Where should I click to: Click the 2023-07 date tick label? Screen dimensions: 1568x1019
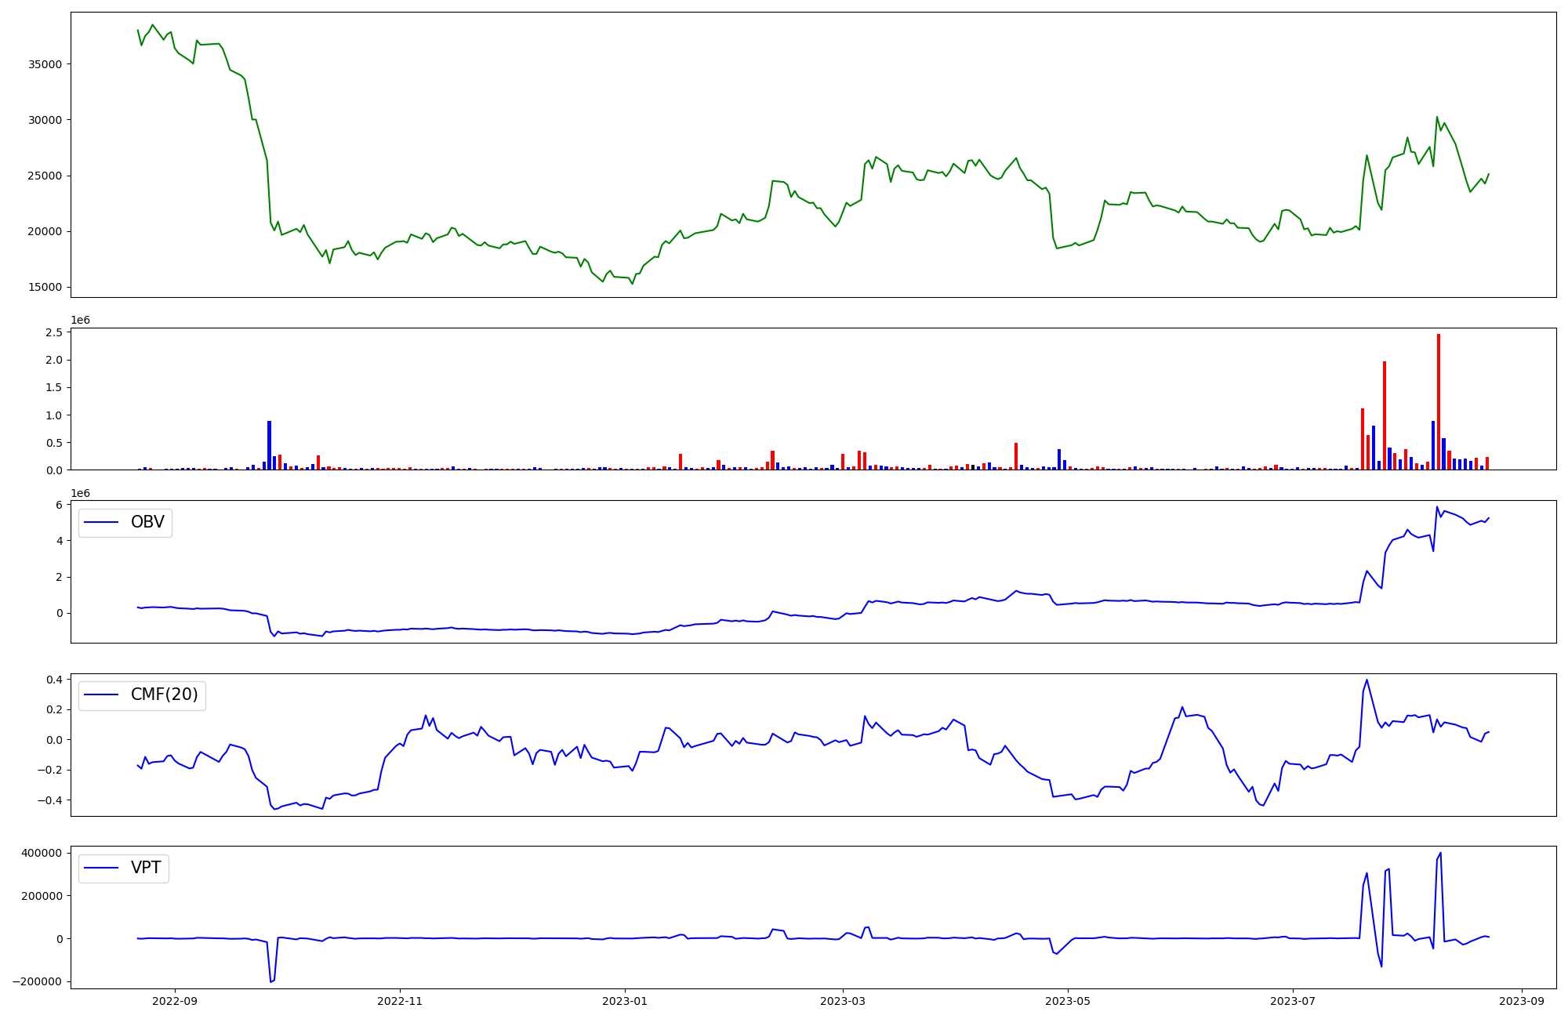point(1292,1001)
